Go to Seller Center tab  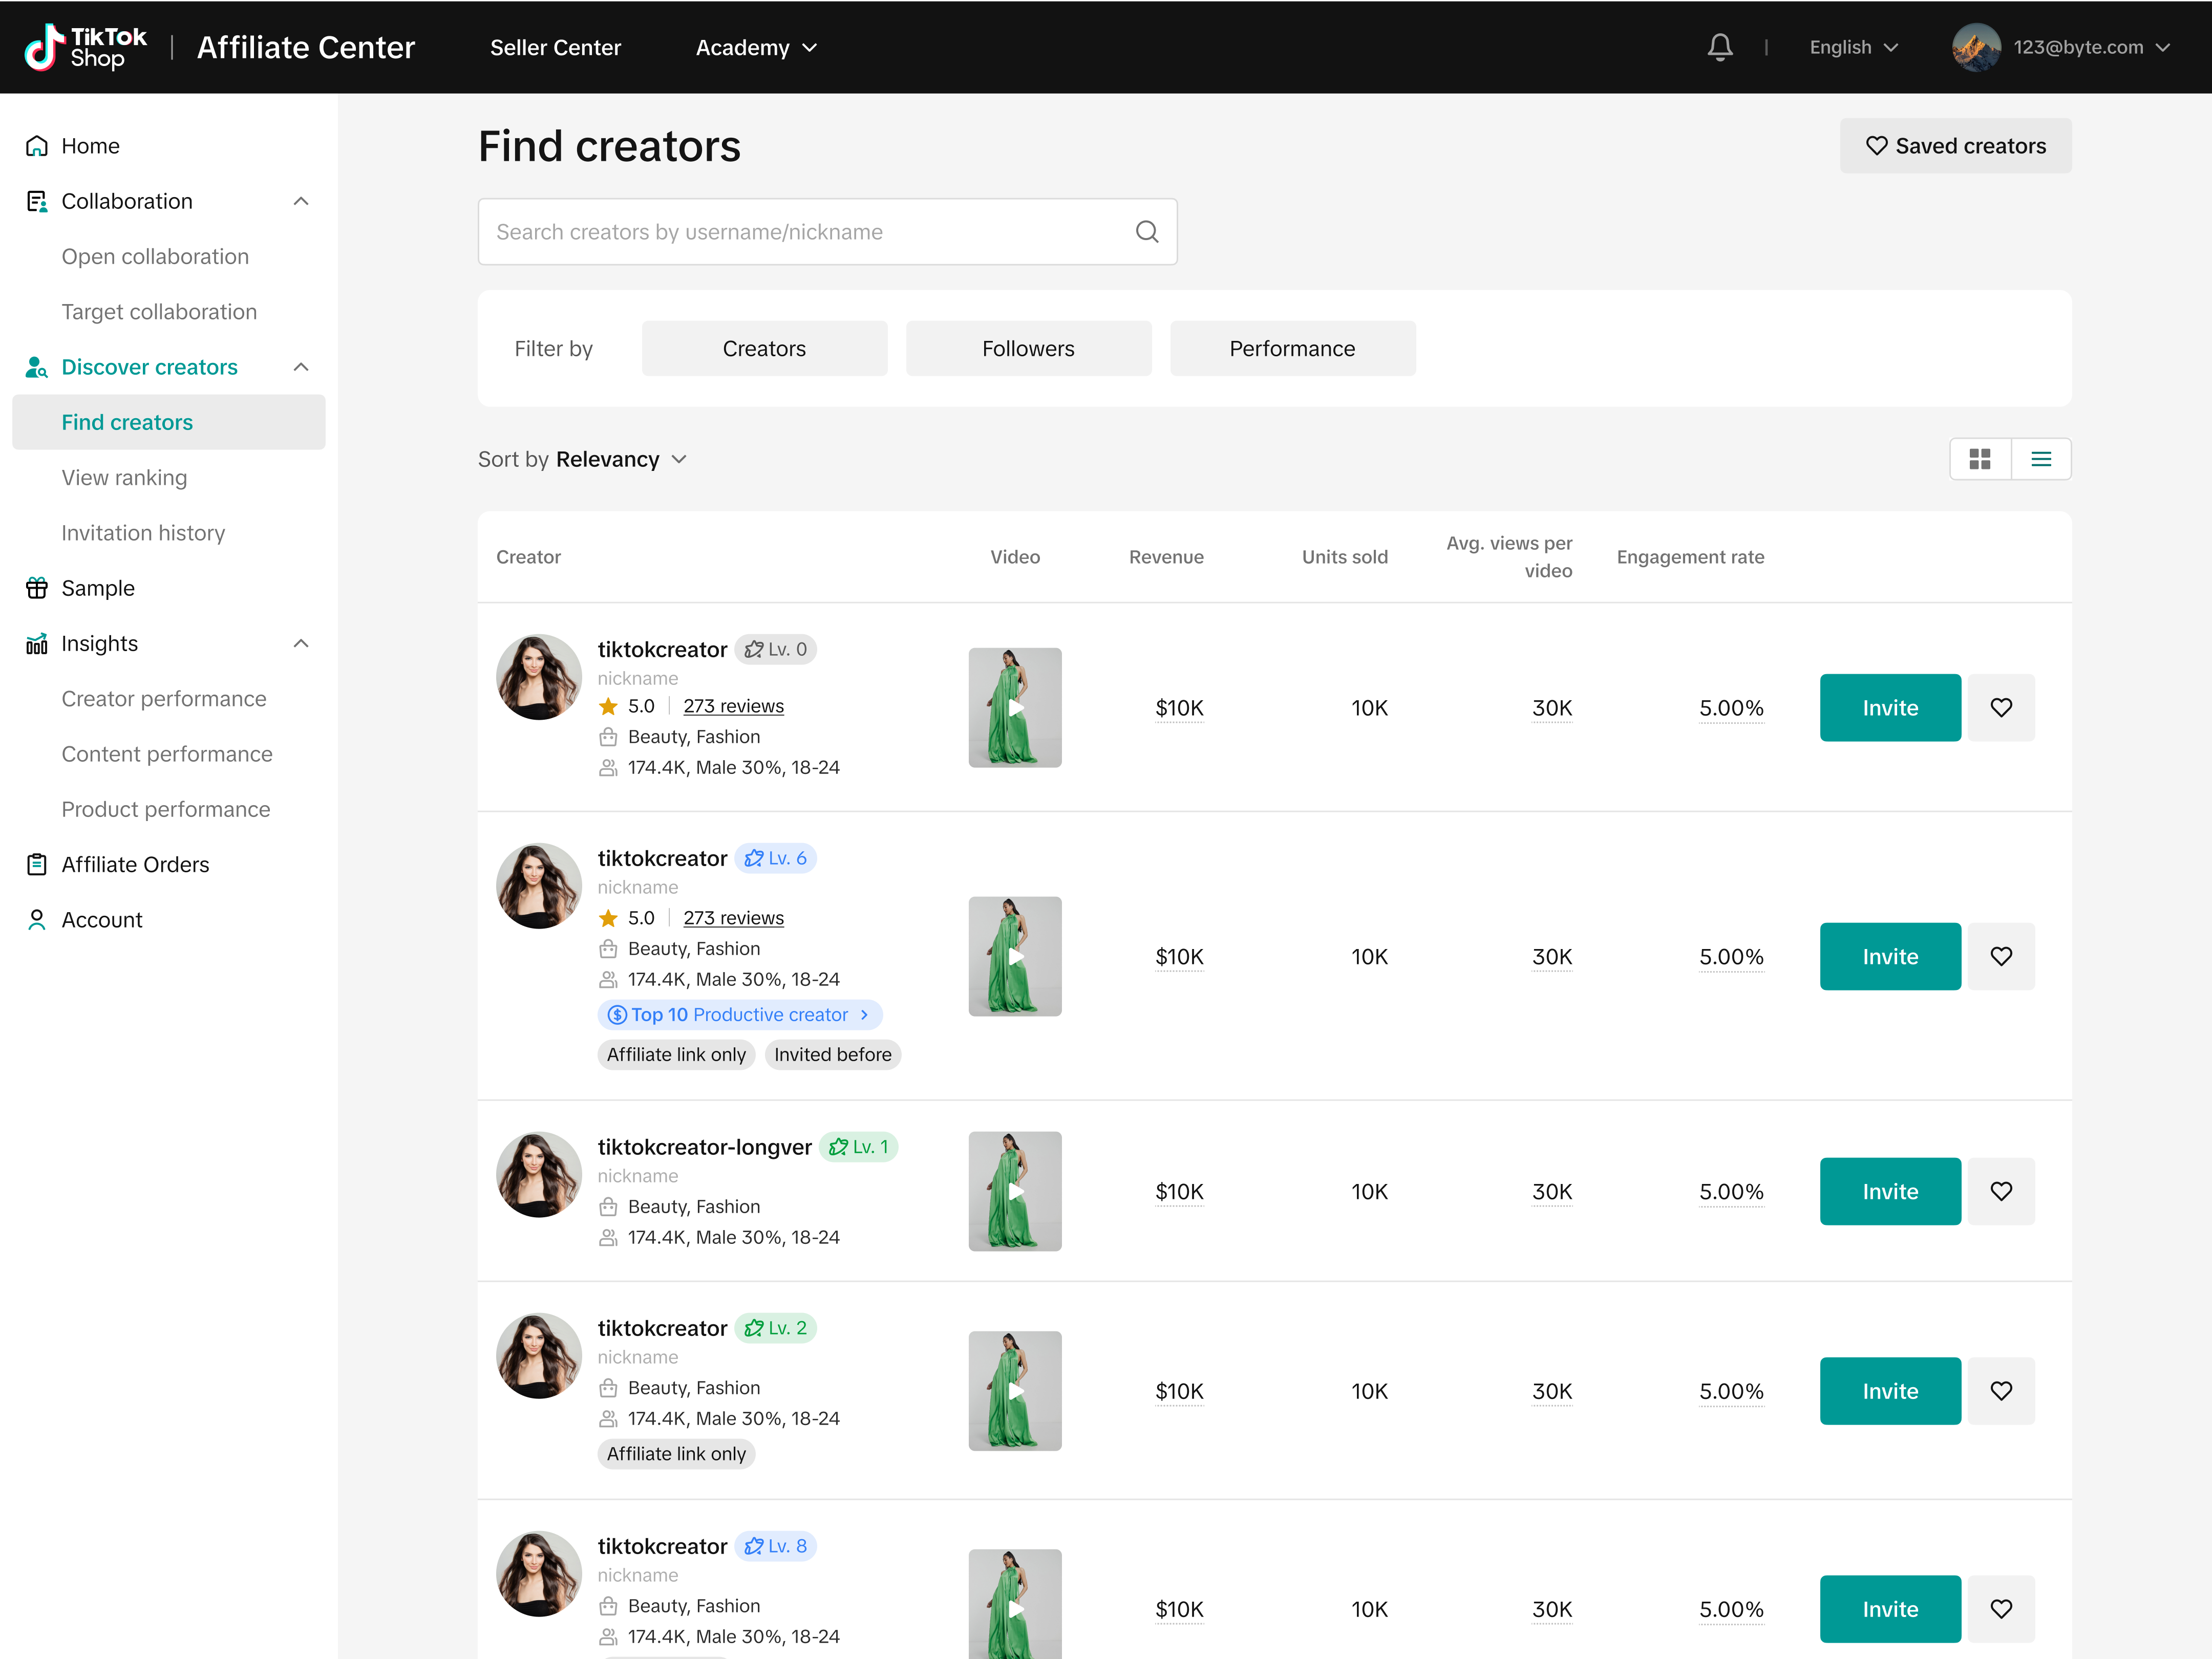tap(555, 47)
